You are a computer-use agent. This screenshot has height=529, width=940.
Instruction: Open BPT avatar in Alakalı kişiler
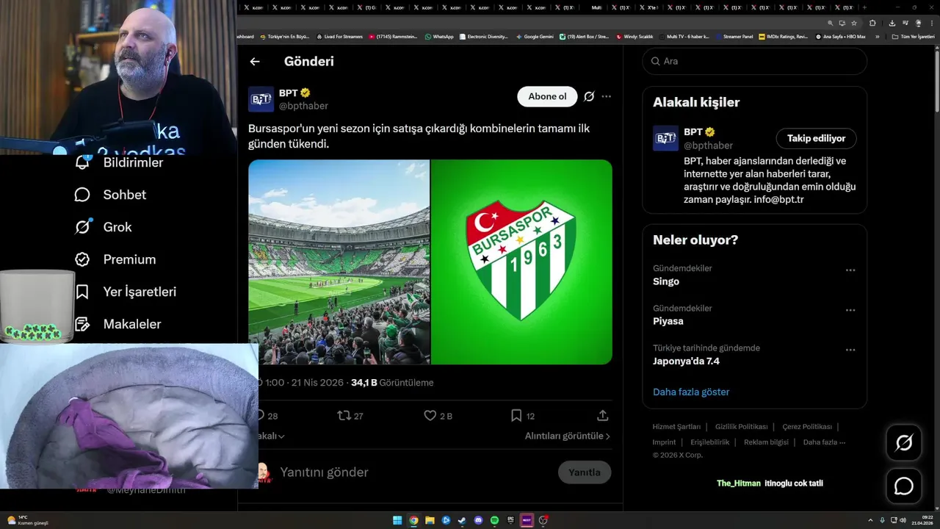click(x=665, y=138)
